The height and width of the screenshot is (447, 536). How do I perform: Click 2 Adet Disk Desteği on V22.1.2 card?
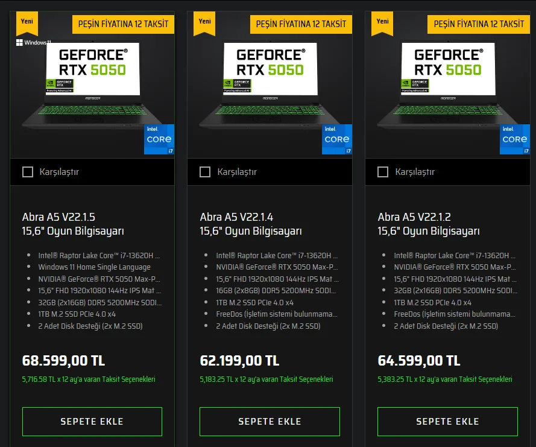[x=446, y=326]
